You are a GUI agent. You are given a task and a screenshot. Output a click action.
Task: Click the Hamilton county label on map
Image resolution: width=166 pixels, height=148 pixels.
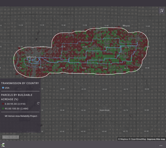click(x=104, y=110)
